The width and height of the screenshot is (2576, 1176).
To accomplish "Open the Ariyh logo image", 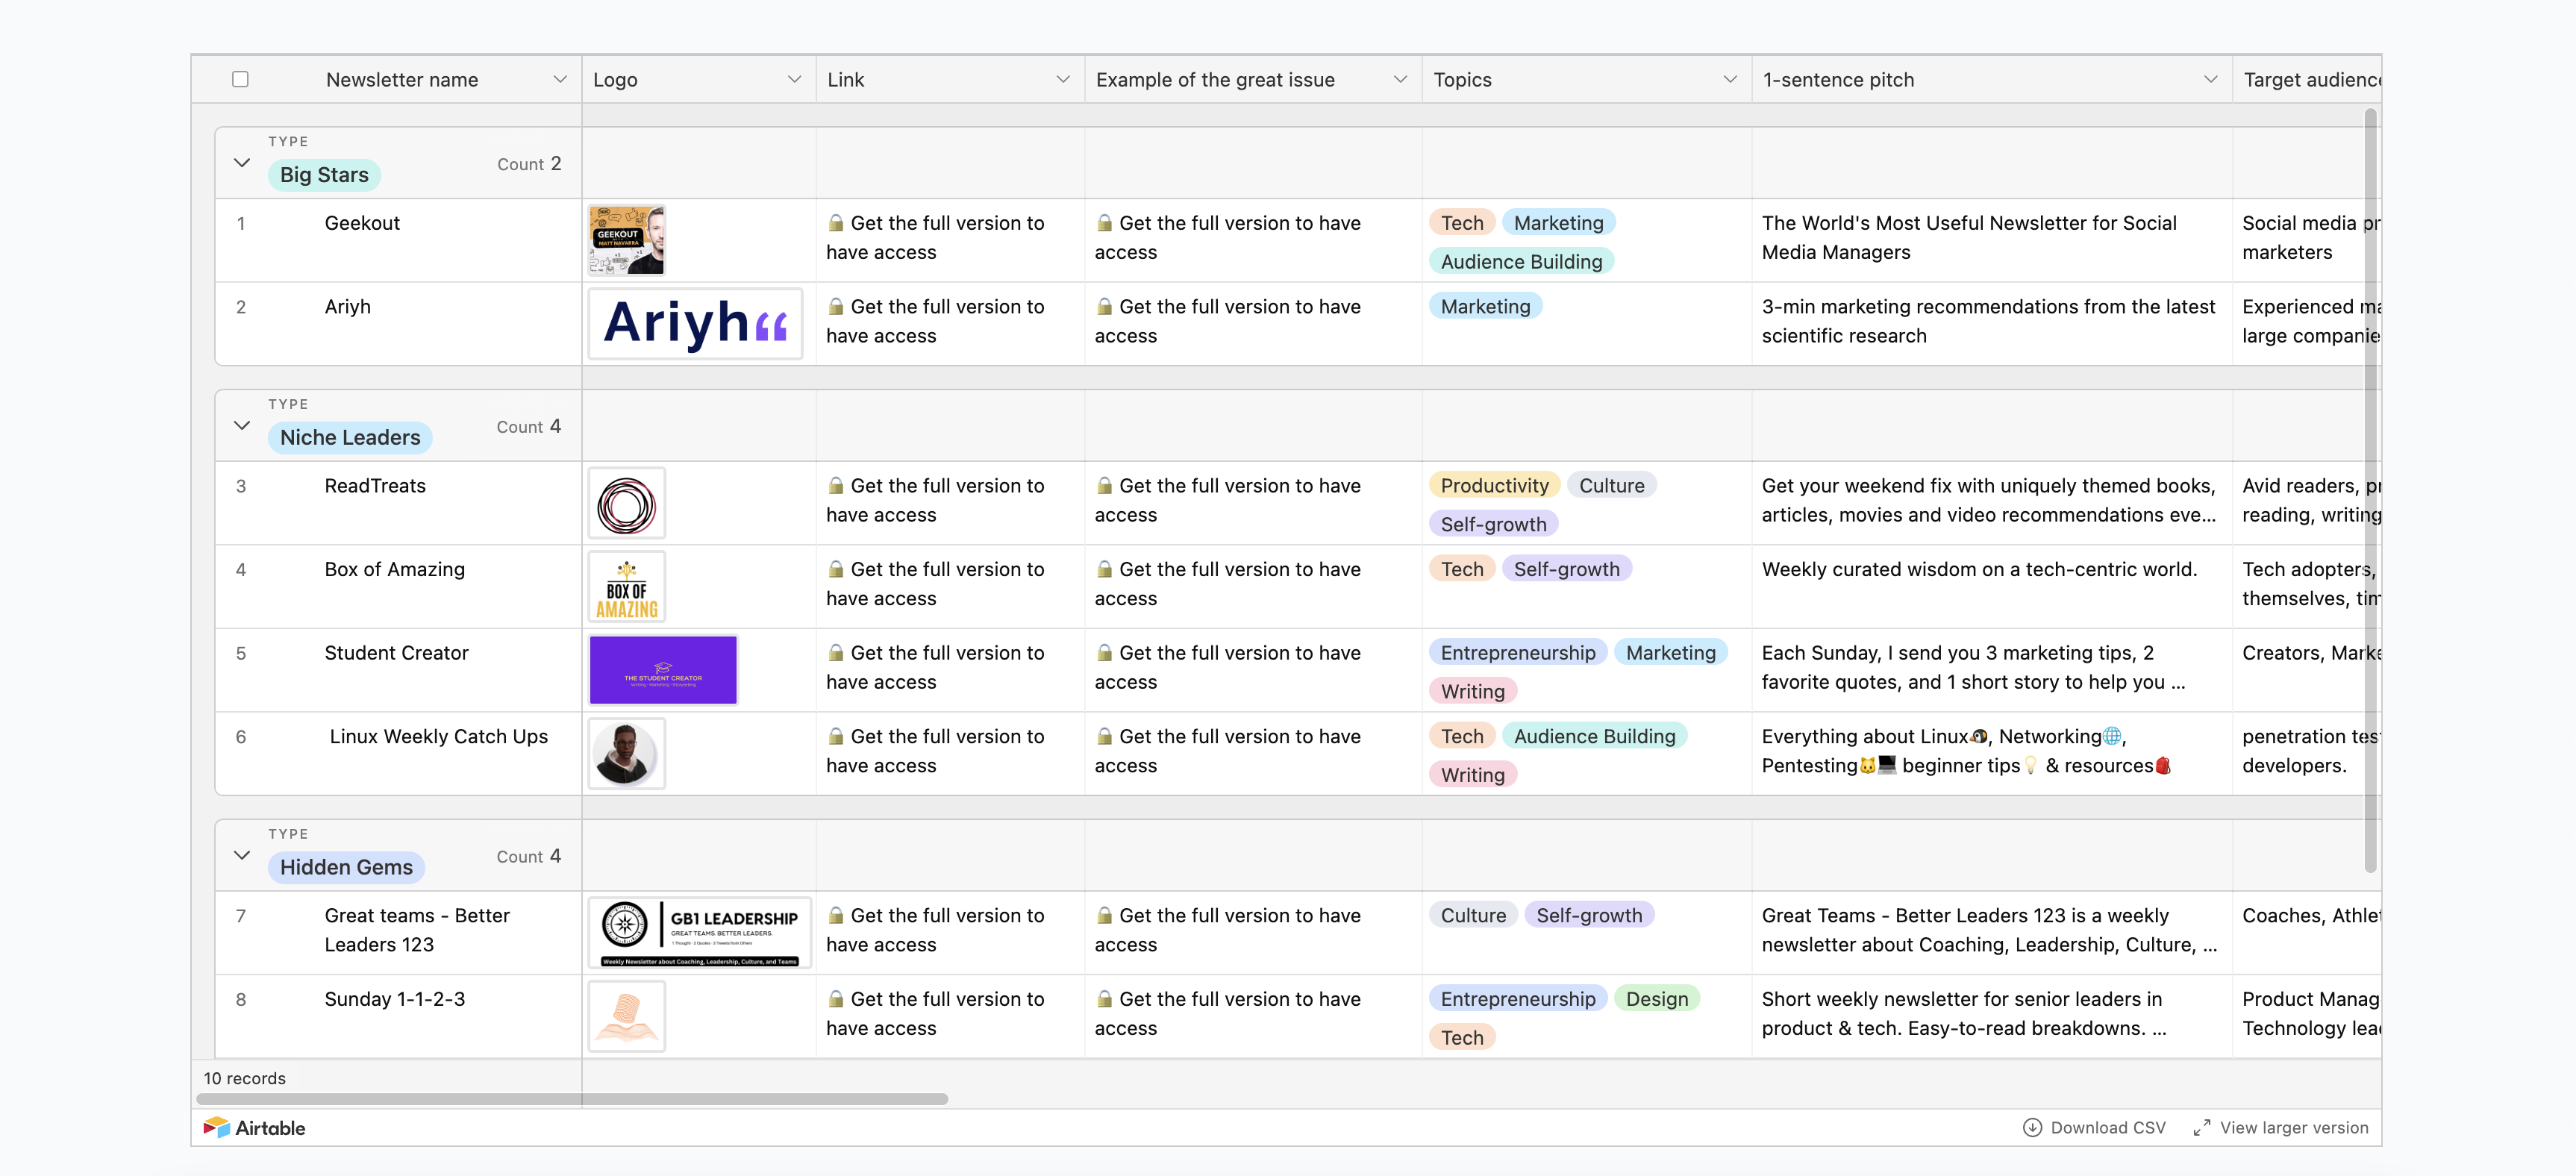I will click(695, 323).
